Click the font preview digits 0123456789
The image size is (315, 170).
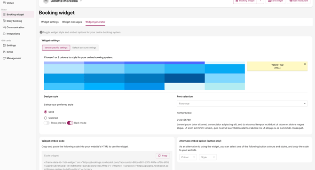pyautogui.click(x=184, y=120)
